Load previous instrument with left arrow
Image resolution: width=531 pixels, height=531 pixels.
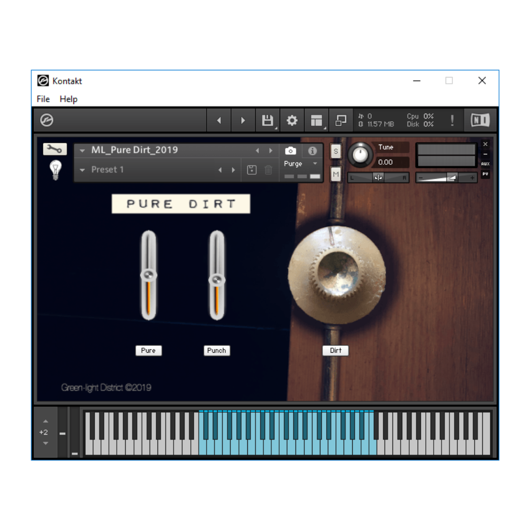pyautogui.click(x=257, y=151)
